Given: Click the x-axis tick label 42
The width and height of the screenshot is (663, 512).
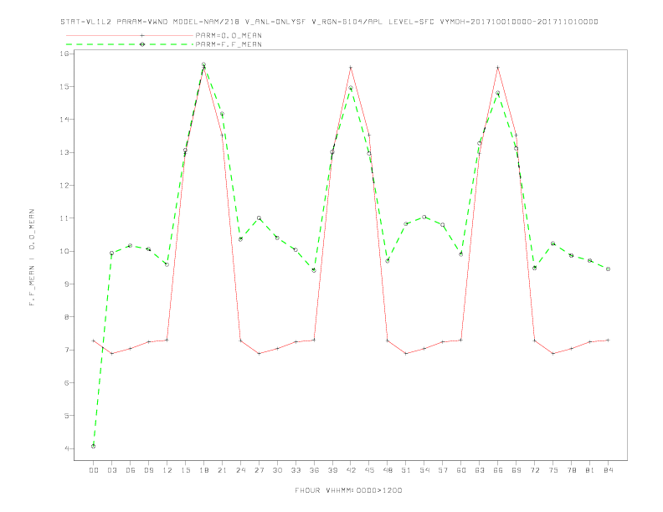Looking at the screenshot, I should pyautogui.click(x=351, y=470).
